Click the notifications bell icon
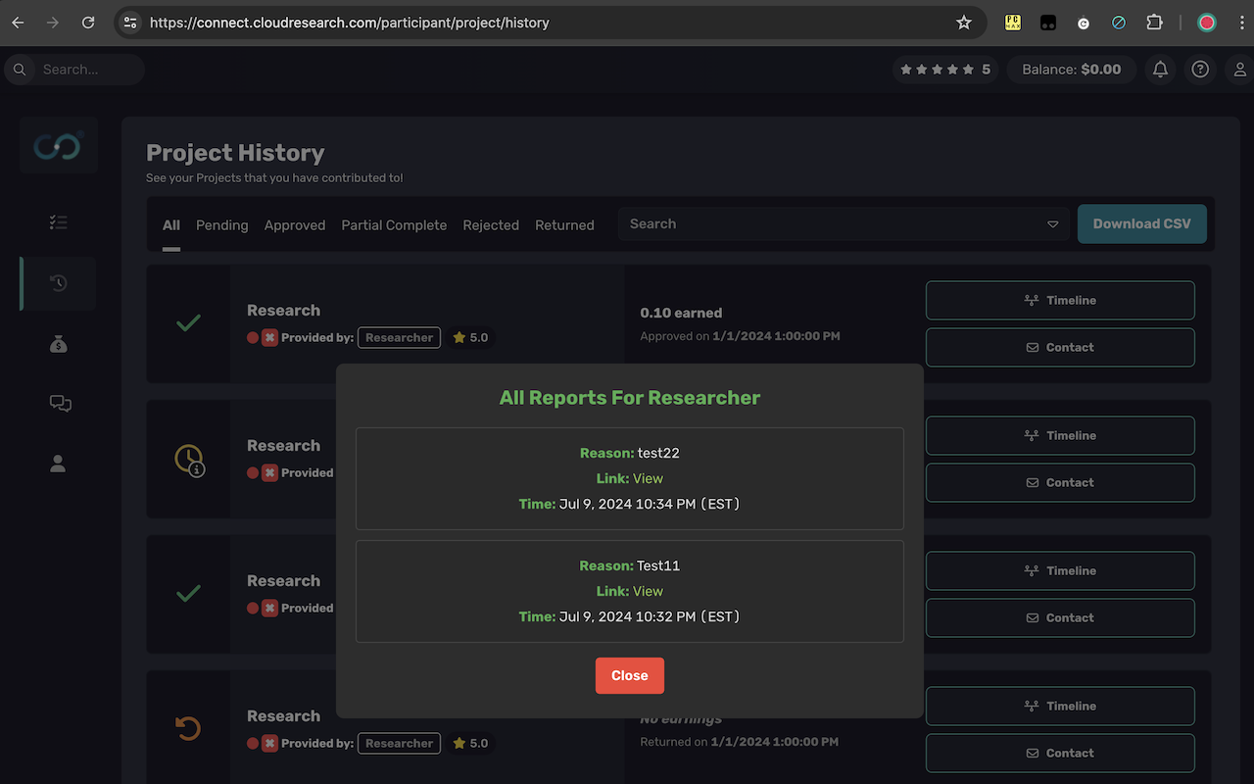This screenshot has height=784, width=1254. coord(1160,69)
